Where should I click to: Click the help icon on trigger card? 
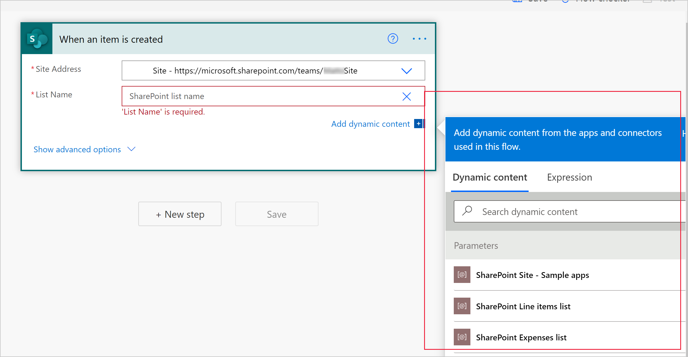(x=392, y=39)
